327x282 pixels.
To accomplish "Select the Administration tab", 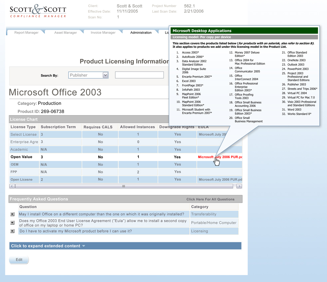I will [141, 33].
